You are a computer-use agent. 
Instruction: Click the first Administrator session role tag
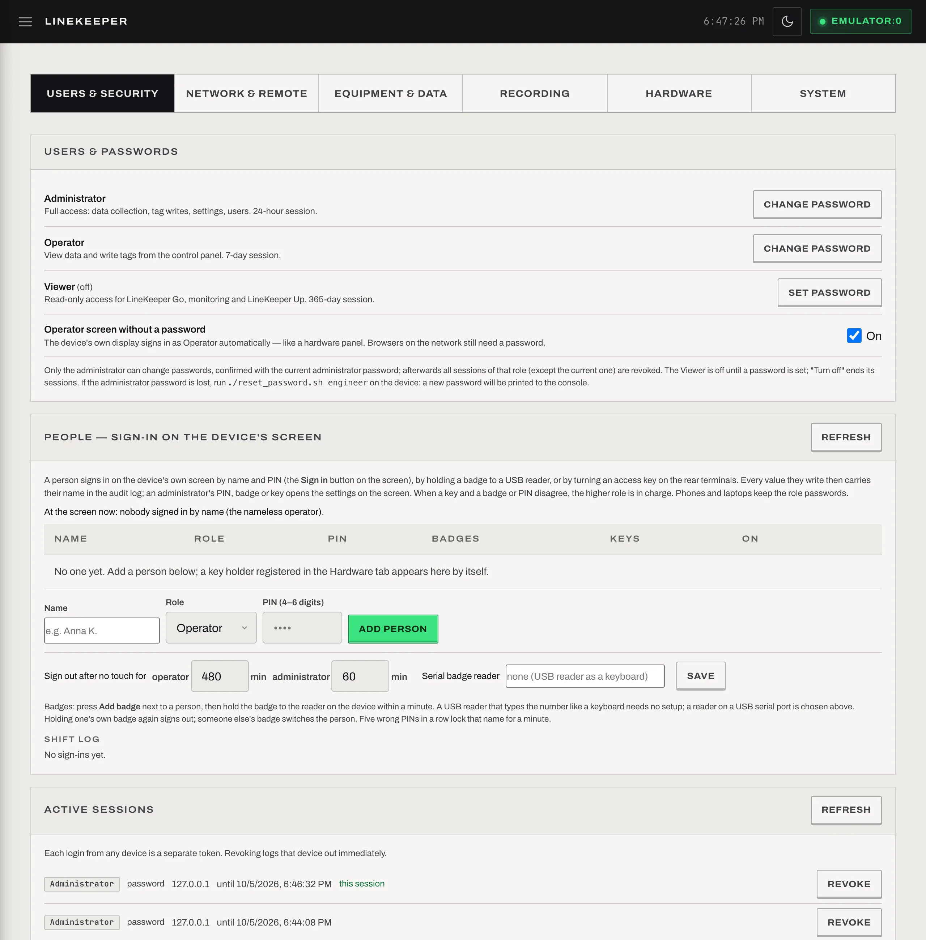point(82,884)
